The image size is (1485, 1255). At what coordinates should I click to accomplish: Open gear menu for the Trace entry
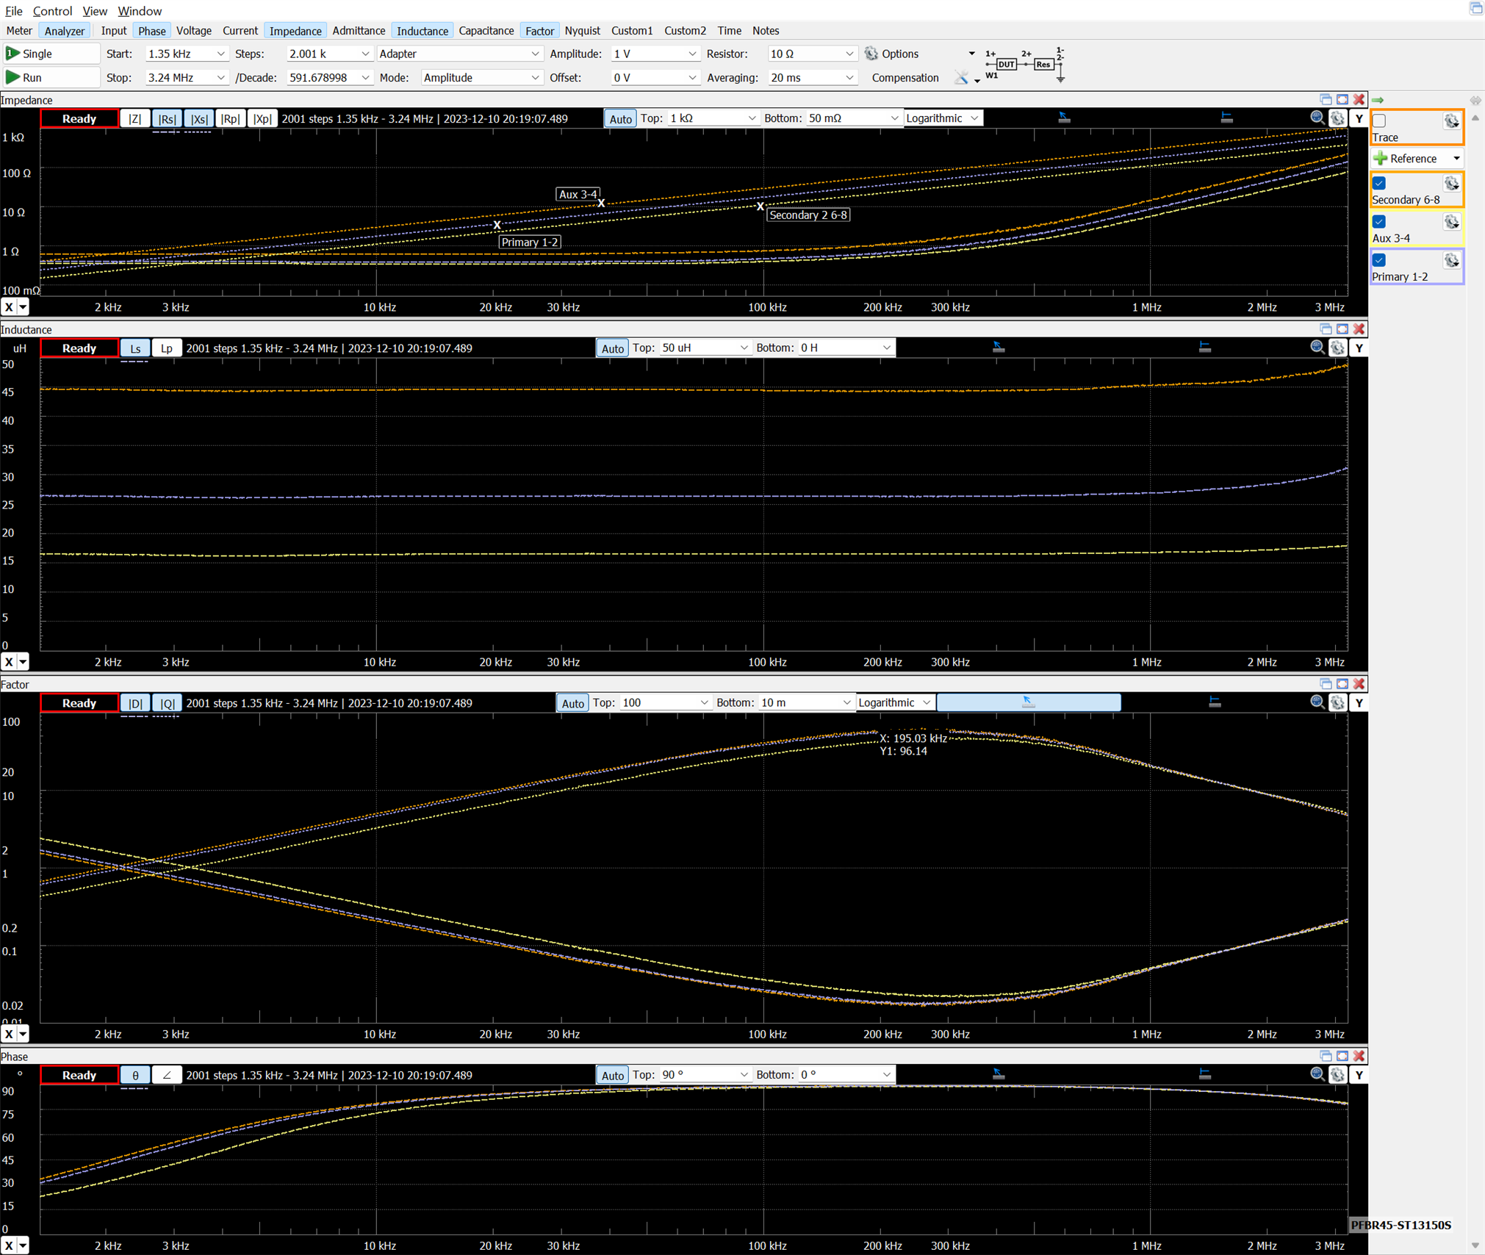(1451, 121)
